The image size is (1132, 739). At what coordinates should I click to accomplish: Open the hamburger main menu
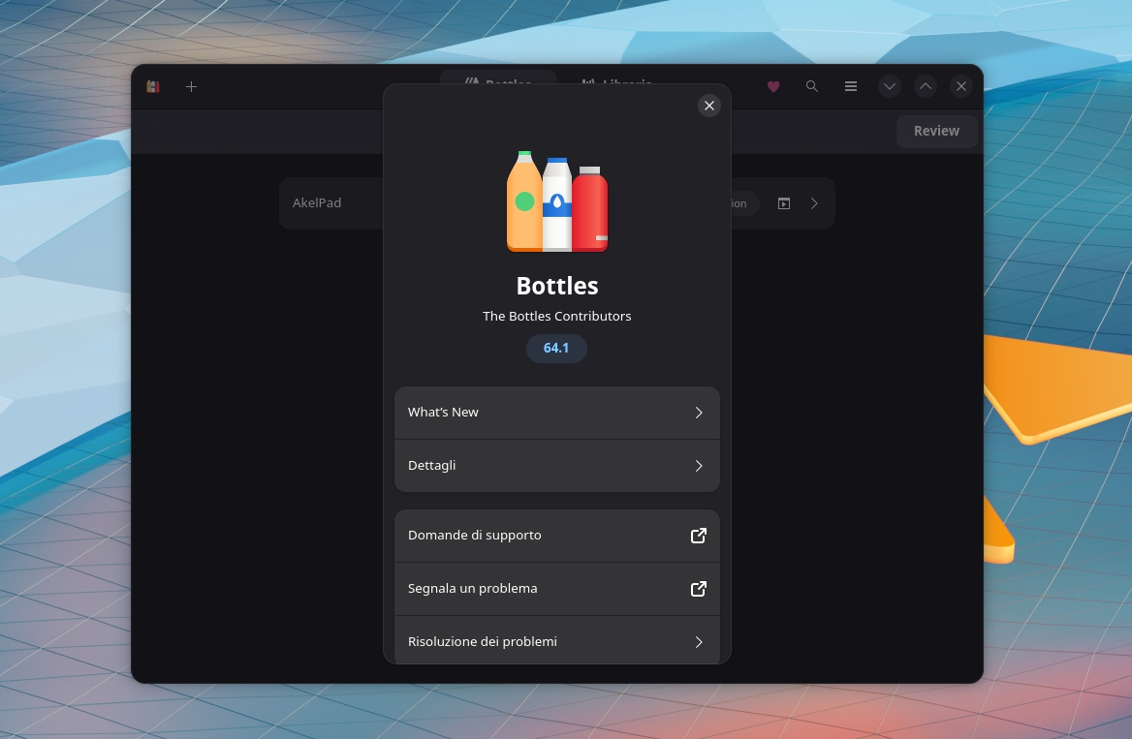[x=850, y=86]
